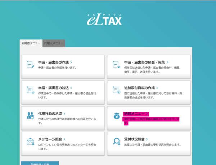Click the 申請・届出書の照会・編集 document icon
Viewport: 216px width, 165px height.
click(x=116, y=64)
